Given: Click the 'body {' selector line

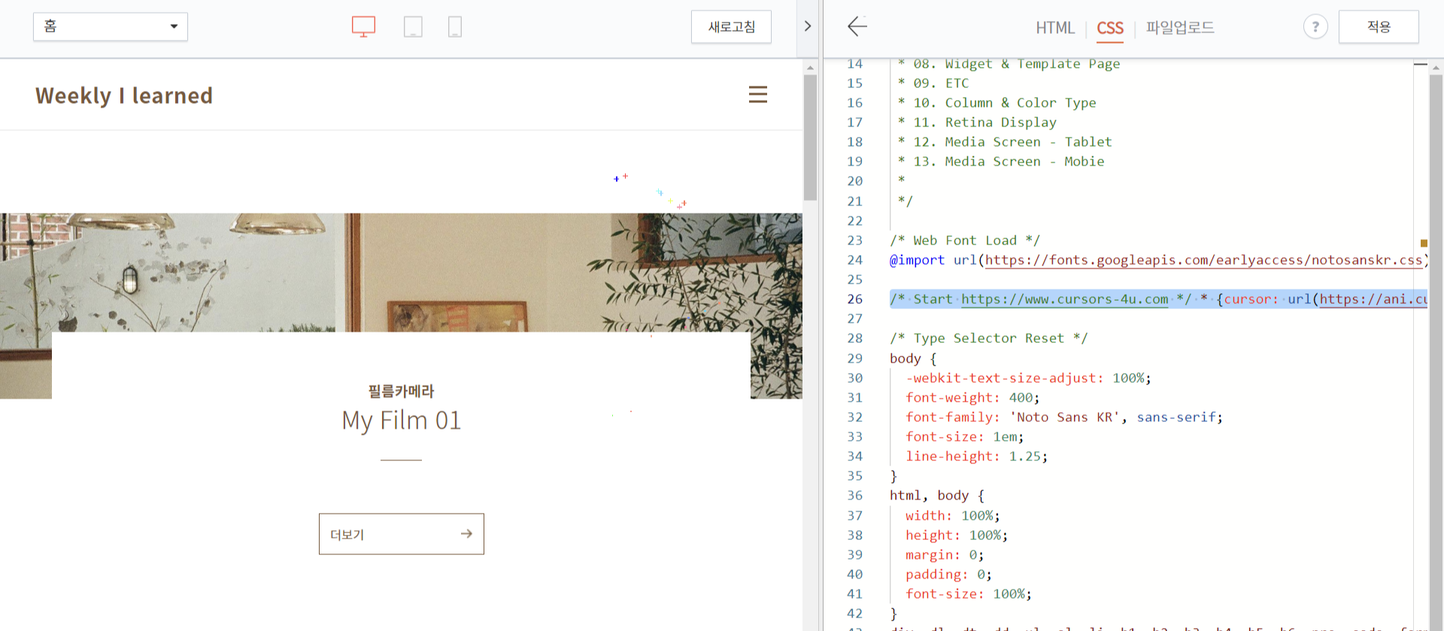Looking at the screenshot, I should [913, 359].
